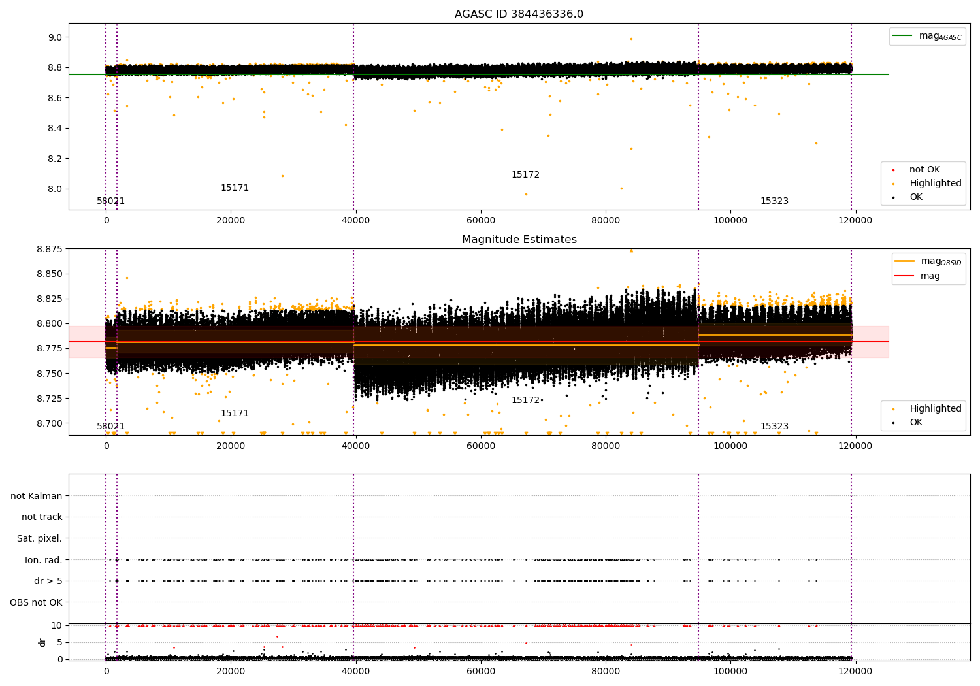The width and height of the screenshot is (980, 686).
Task: Click obsid label 15323 in top plot
Action: (x=774, y=201)
